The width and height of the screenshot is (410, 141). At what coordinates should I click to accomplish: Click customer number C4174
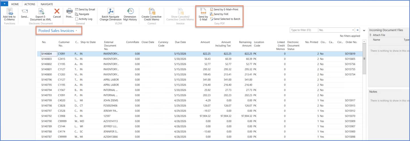point(62,132)
